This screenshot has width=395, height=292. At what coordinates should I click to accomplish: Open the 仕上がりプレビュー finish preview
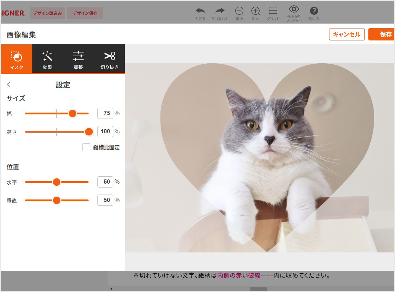[294, 12]
